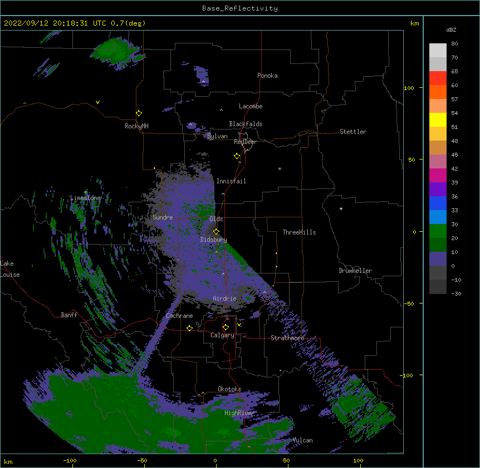
Task: Select the slate purple 0-10 dBZ legend swatch
Action: tap(438, 259)
